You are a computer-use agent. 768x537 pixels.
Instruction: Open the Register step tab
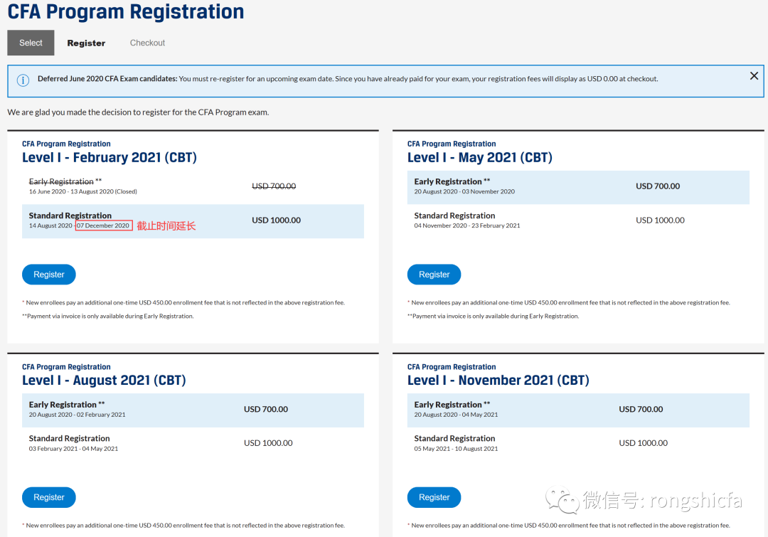86,43
